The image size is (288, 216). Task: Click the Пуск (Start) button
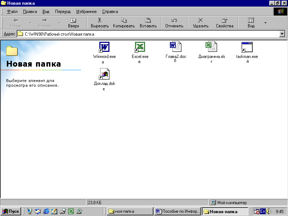(x=11, y=211)
